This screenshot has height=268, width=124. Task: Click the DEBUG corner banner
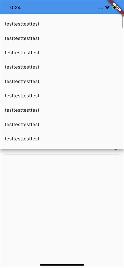click(x=117, y=7)
